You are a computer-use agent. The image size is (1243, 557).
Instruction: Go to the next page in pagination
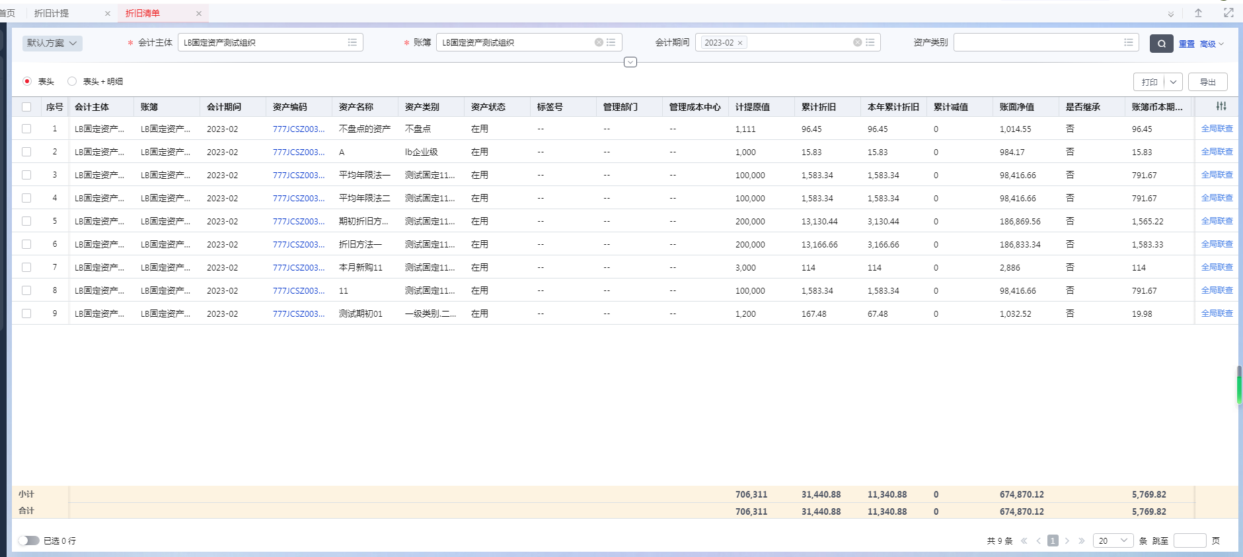click(x=1067, y=541)
